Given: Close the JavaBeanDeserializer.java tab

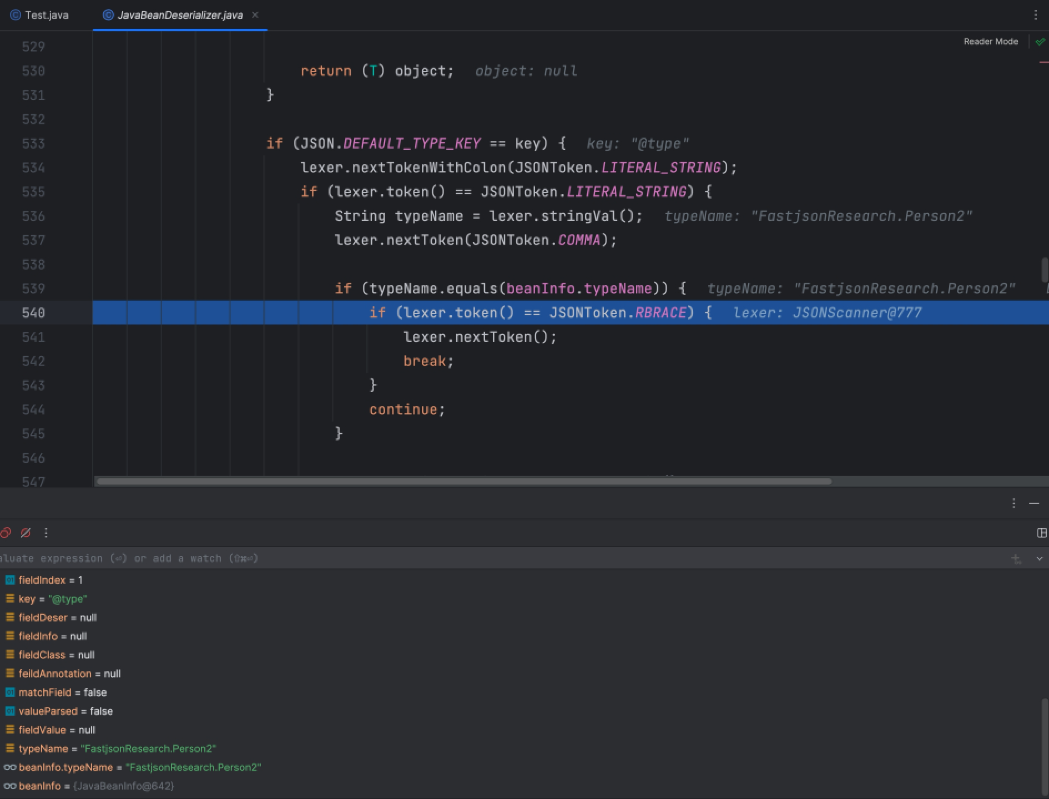Looking at the screenshot, I should (x=255, y=15).
